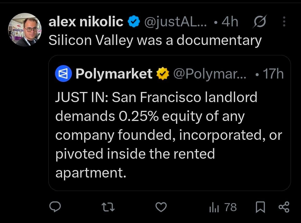The height and width of the screenshot is (223, 301).
Task: Open the quoted tweet's 17h timestamp
Action: (273, 74)
